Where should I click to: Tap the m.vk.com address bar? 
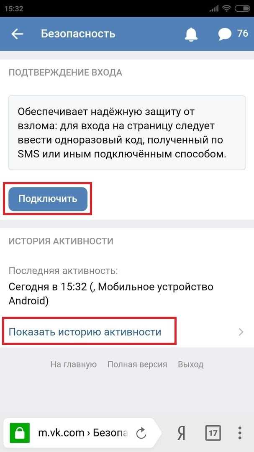(x=83, y=433)
